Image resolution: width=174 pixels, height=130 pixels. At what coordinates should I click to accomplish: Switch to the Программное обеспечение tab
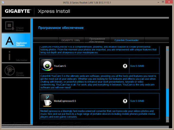click(97, 40)
